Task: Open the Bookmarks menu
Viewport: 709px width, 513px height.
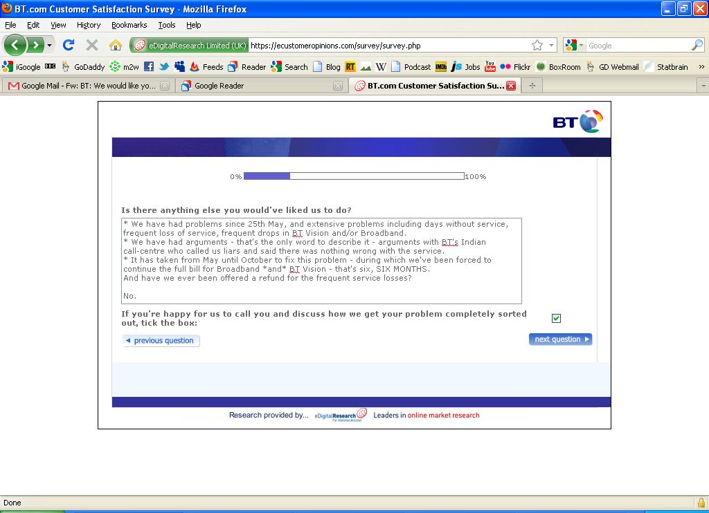Action: click(129, 25)
